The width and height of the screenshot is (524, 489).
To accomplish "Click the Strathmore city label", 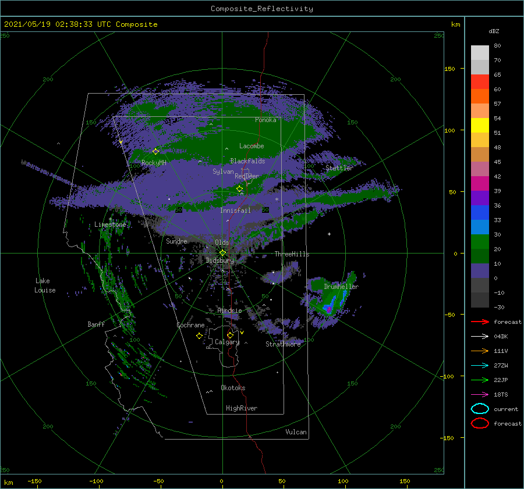I will (x=283, y=344).
